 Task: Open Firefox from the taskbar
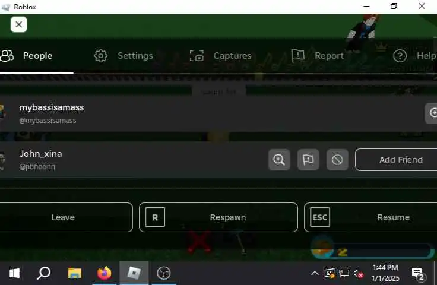pos(104,273)
